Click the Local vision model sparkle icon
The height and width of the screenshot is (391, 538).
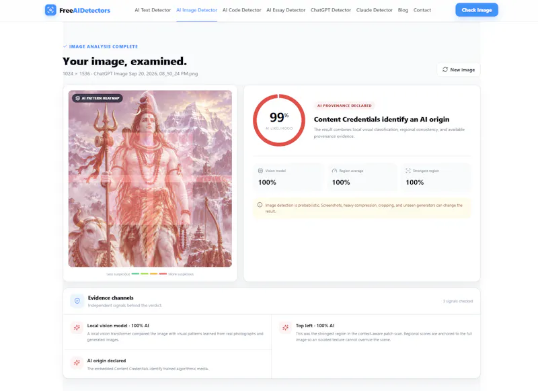(77, 328)
